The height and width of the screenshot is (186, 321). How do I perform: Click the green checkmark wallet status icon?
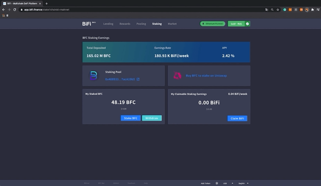pos(247,24)
